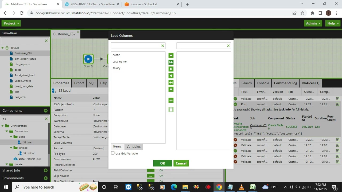This screenshot has width=342, height=192.
Task: Open dim_airport_setup job
Action: tap(25, 59)
